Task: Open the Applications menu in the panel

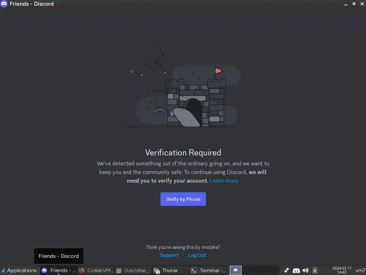Action: click(19, 270)
